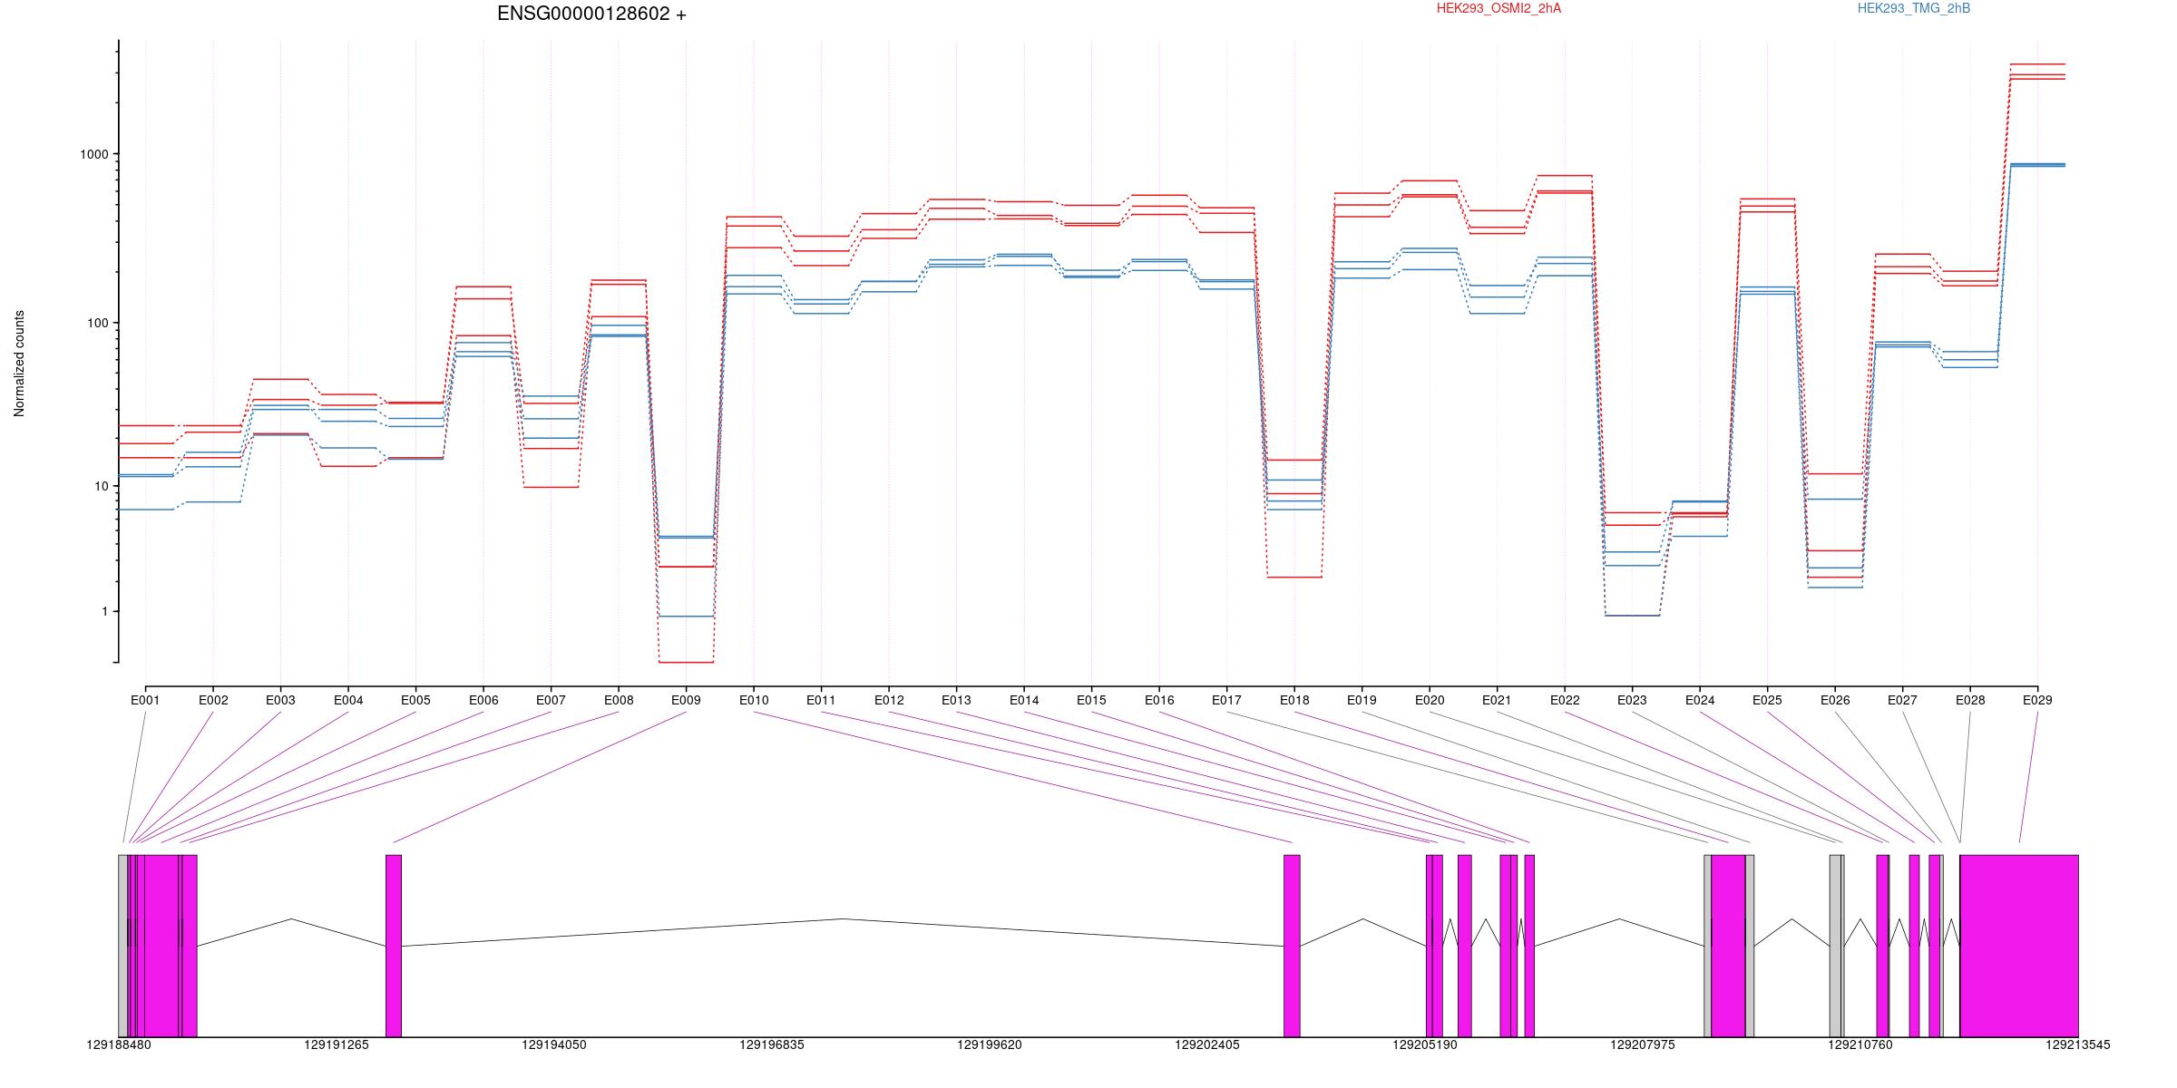Click the 10 y-axis tick label

coord(102,486)
